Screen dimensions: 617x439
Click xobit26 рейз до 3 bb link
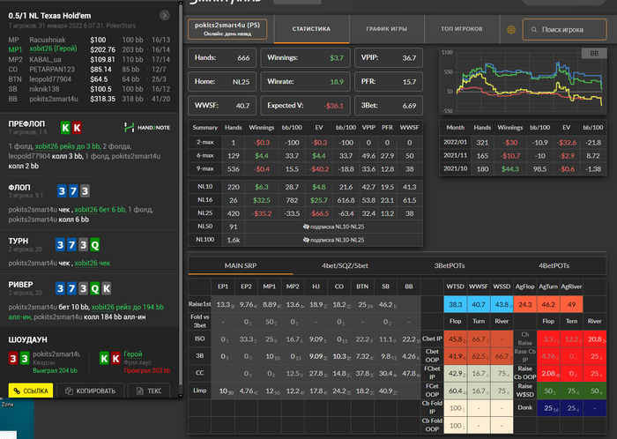tap(67, 146)
